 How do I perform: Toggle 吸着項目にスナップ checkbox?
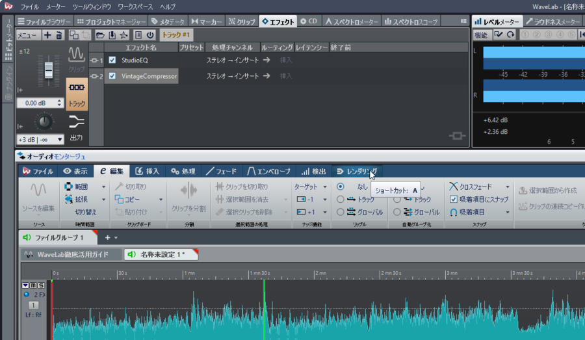[453, 200]
